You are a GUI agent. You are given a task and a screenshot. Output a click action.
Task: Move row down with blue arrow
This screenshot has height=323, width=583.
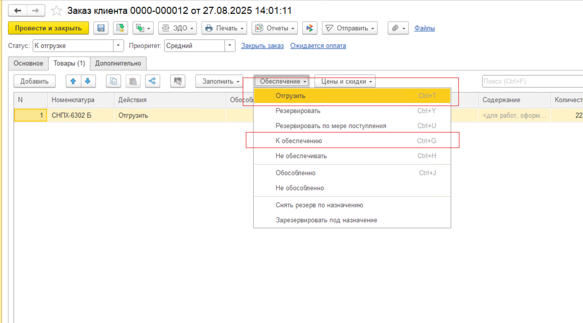tap(88, 81)
